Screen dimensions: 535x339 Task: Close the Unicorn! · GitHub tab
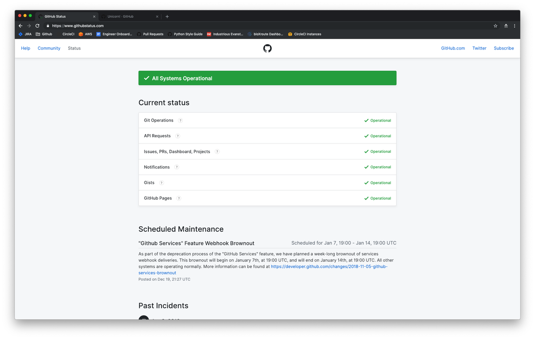(157, 16)
